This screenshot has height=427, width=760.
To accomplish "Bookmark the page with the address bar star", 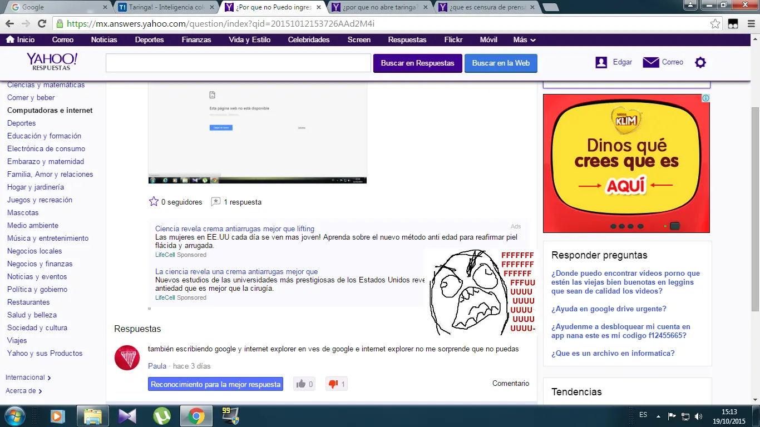I will [x=715, y=24].
